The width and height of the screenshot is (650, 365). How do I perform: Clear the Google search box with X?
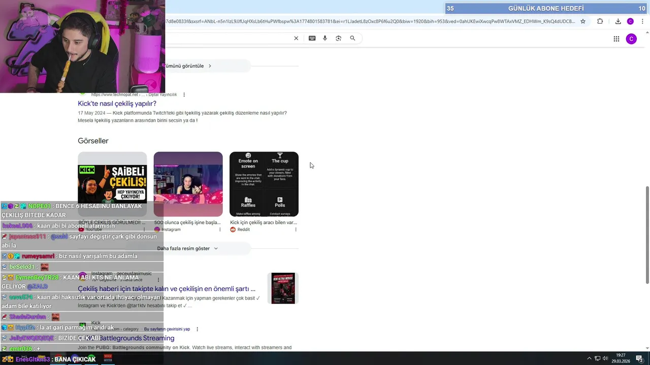click(x=296, y=38)
